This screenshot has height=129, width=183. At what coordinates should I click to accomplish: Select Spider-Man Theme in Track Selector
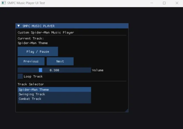click(54, 89)
